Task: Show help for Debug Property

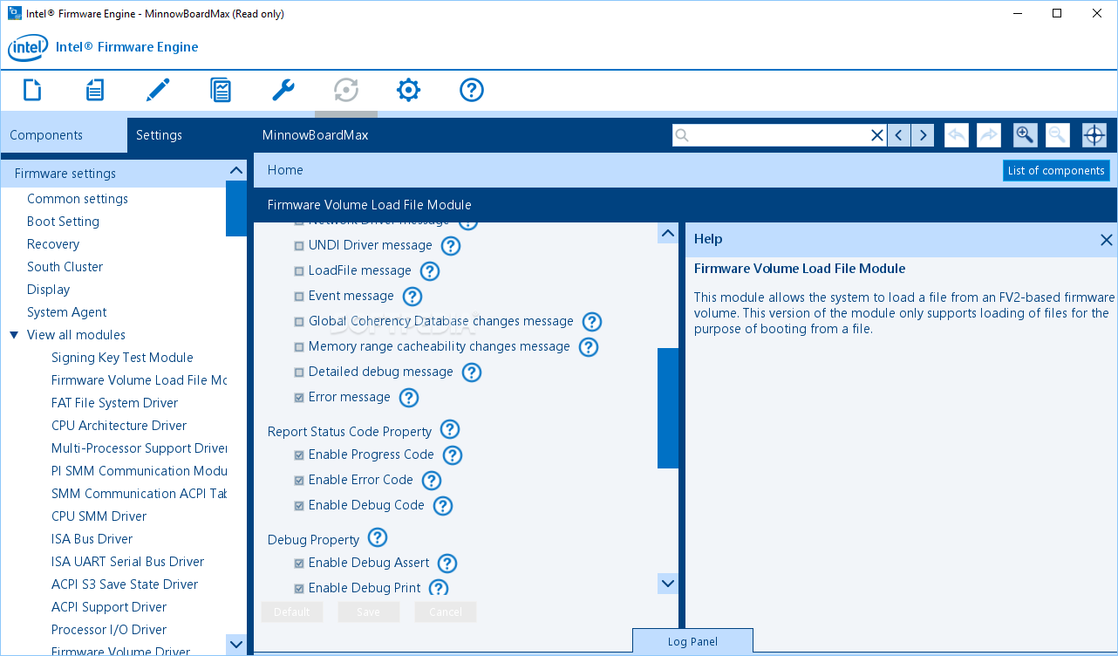Action: (x=378, y=537)
